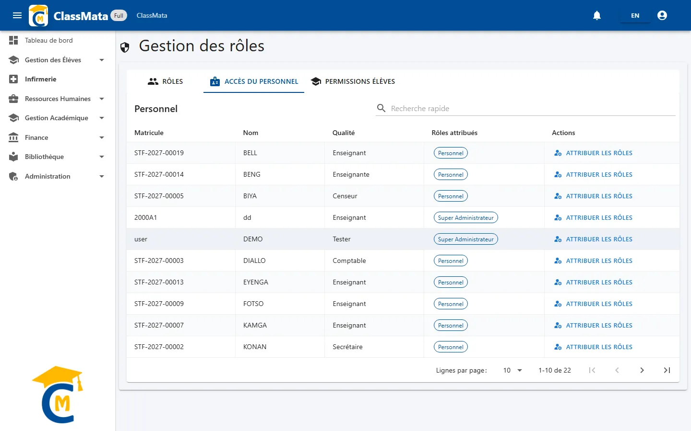Go to next page of personnel
Viewport: 691px width, 431px height.
(642, 370)
